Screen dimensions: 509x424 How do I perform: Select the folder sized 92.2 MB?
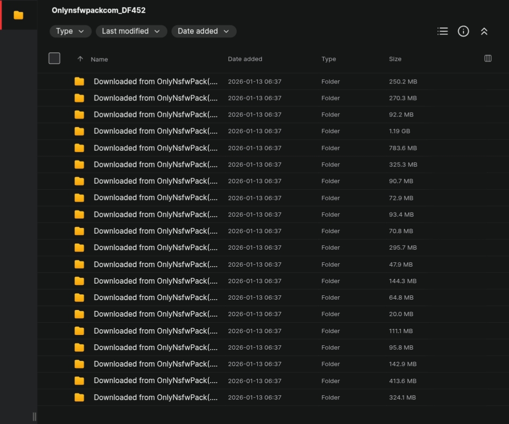point(273,114)
